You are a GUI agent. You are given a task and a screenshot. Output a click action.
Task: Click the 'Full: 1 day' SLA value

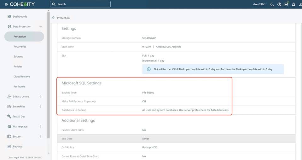click(x=148, y=56)
